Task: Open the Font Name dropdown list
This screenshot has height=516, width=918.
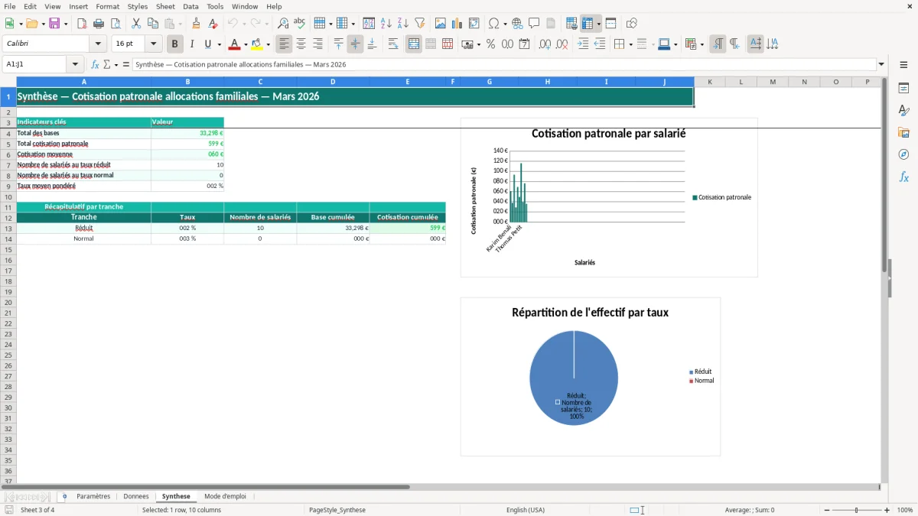Action: pyautogui.click(x=98, y=44)
